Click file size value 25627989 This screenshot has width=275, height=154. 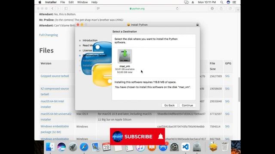(216, 76)
